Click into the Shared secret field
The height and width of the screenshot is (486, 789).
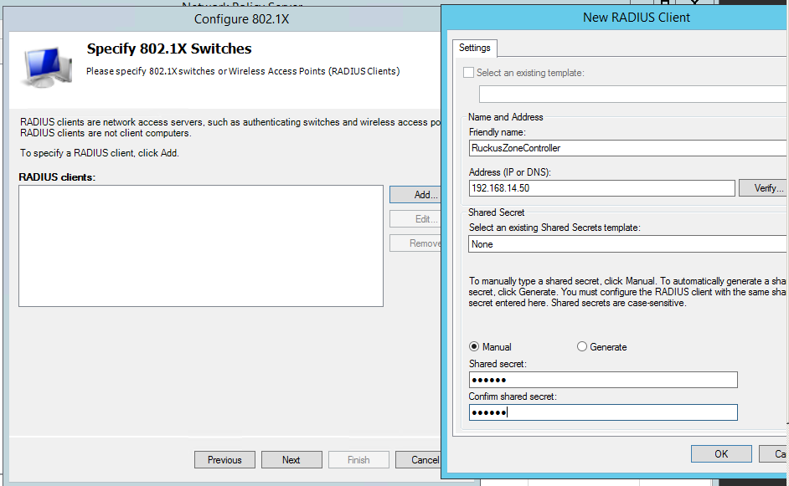click(x=603, y=380)
